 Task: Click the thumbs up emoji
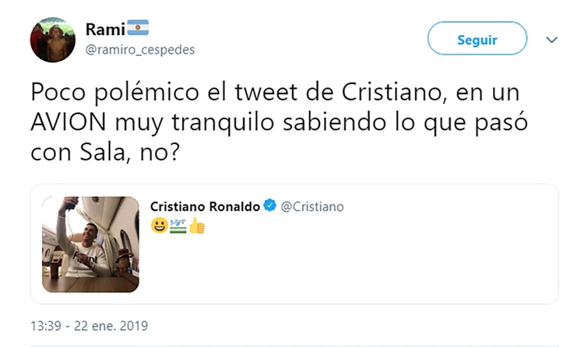tap(195, 226)
